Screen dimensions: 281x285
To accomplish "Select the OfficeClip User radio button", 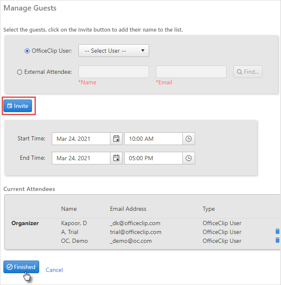I will coord(27,51).
